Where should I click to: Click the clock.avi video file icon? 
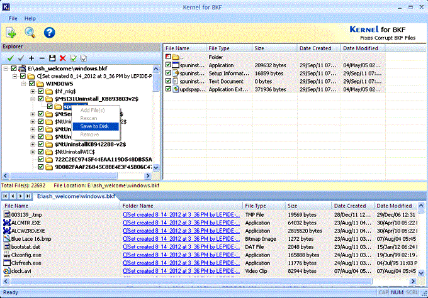coord(6,271)
